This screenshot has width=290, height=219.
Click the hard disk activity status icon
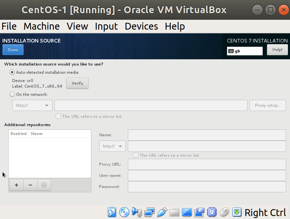(x=112, y=212)
